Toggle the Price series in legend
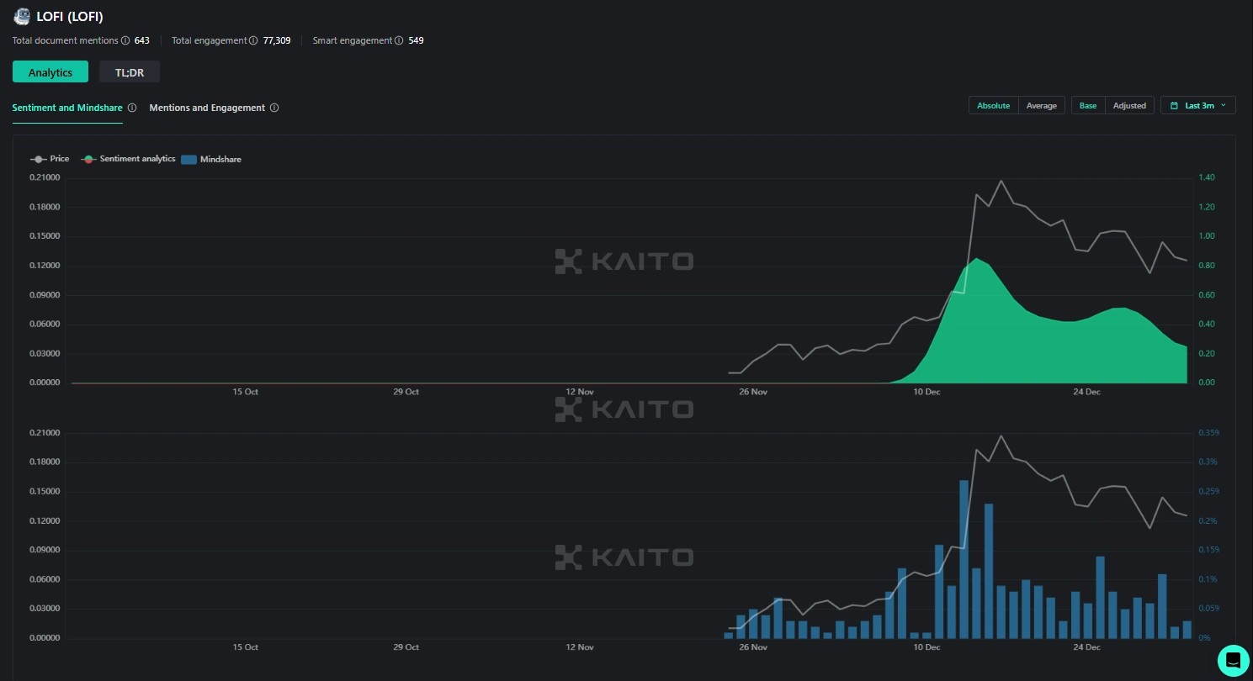Viewport: 1253px width, 681px height. tap(50, 159)
